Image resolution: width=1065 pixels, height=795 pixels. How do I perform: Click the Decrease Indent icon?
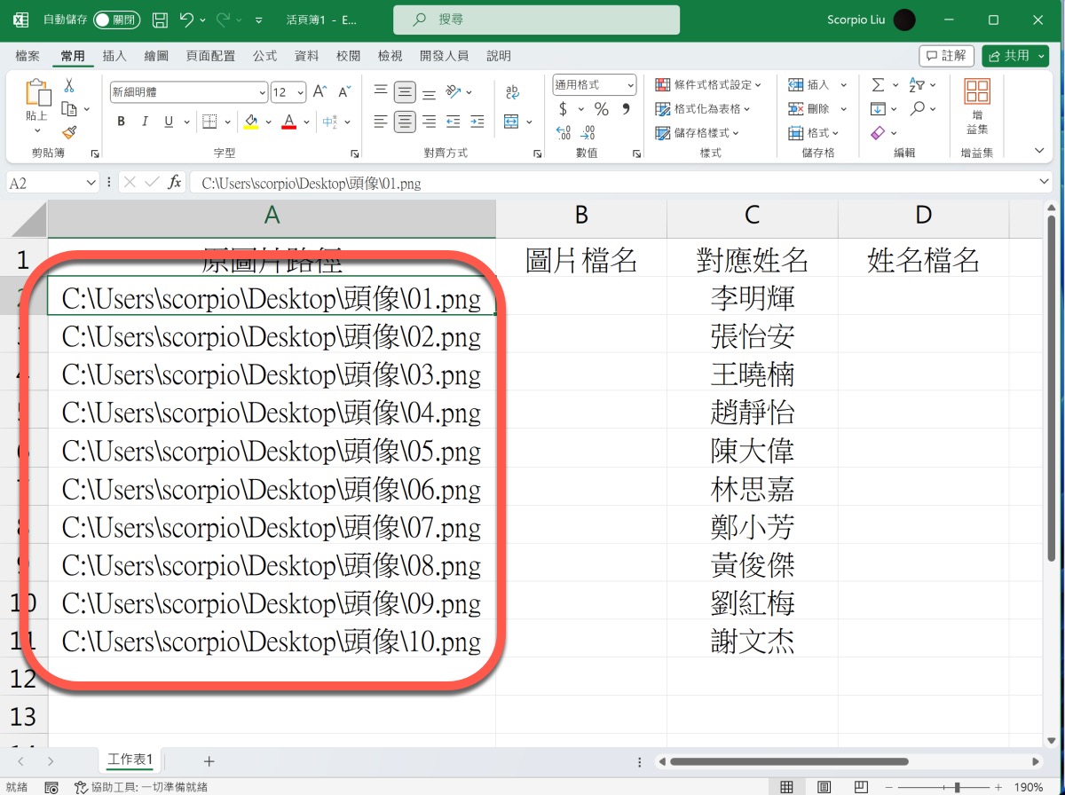coord(454,122)
